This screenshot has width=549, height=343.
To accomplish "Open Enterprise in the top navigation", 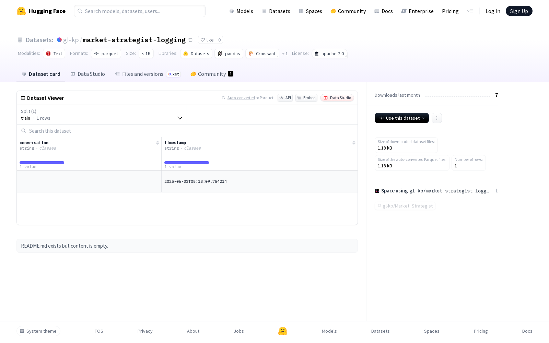I will (418, 11).
